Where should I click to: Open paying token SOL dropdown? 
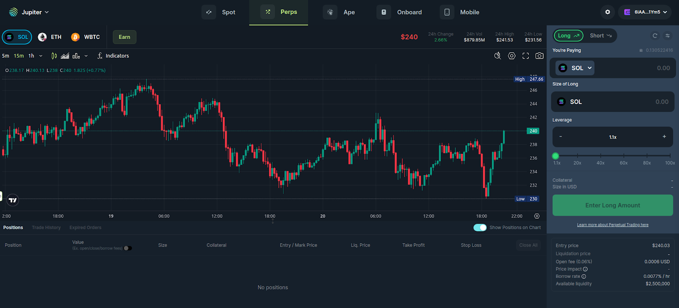point(575,68)
